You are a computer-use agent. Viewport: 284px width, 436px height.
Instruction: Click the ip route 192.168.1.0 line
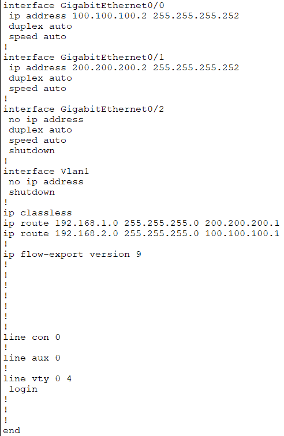(141, 223)
